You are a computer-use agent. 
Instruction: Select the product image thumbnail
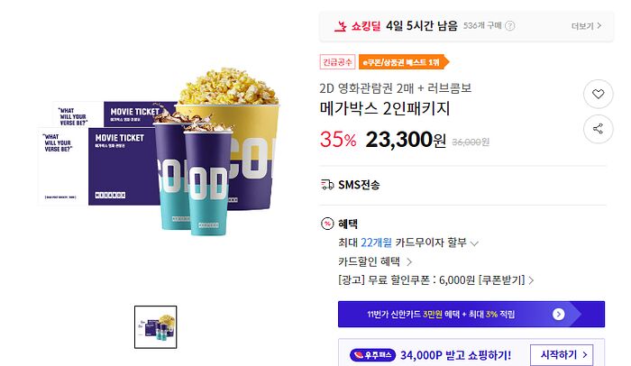(156, 327)
